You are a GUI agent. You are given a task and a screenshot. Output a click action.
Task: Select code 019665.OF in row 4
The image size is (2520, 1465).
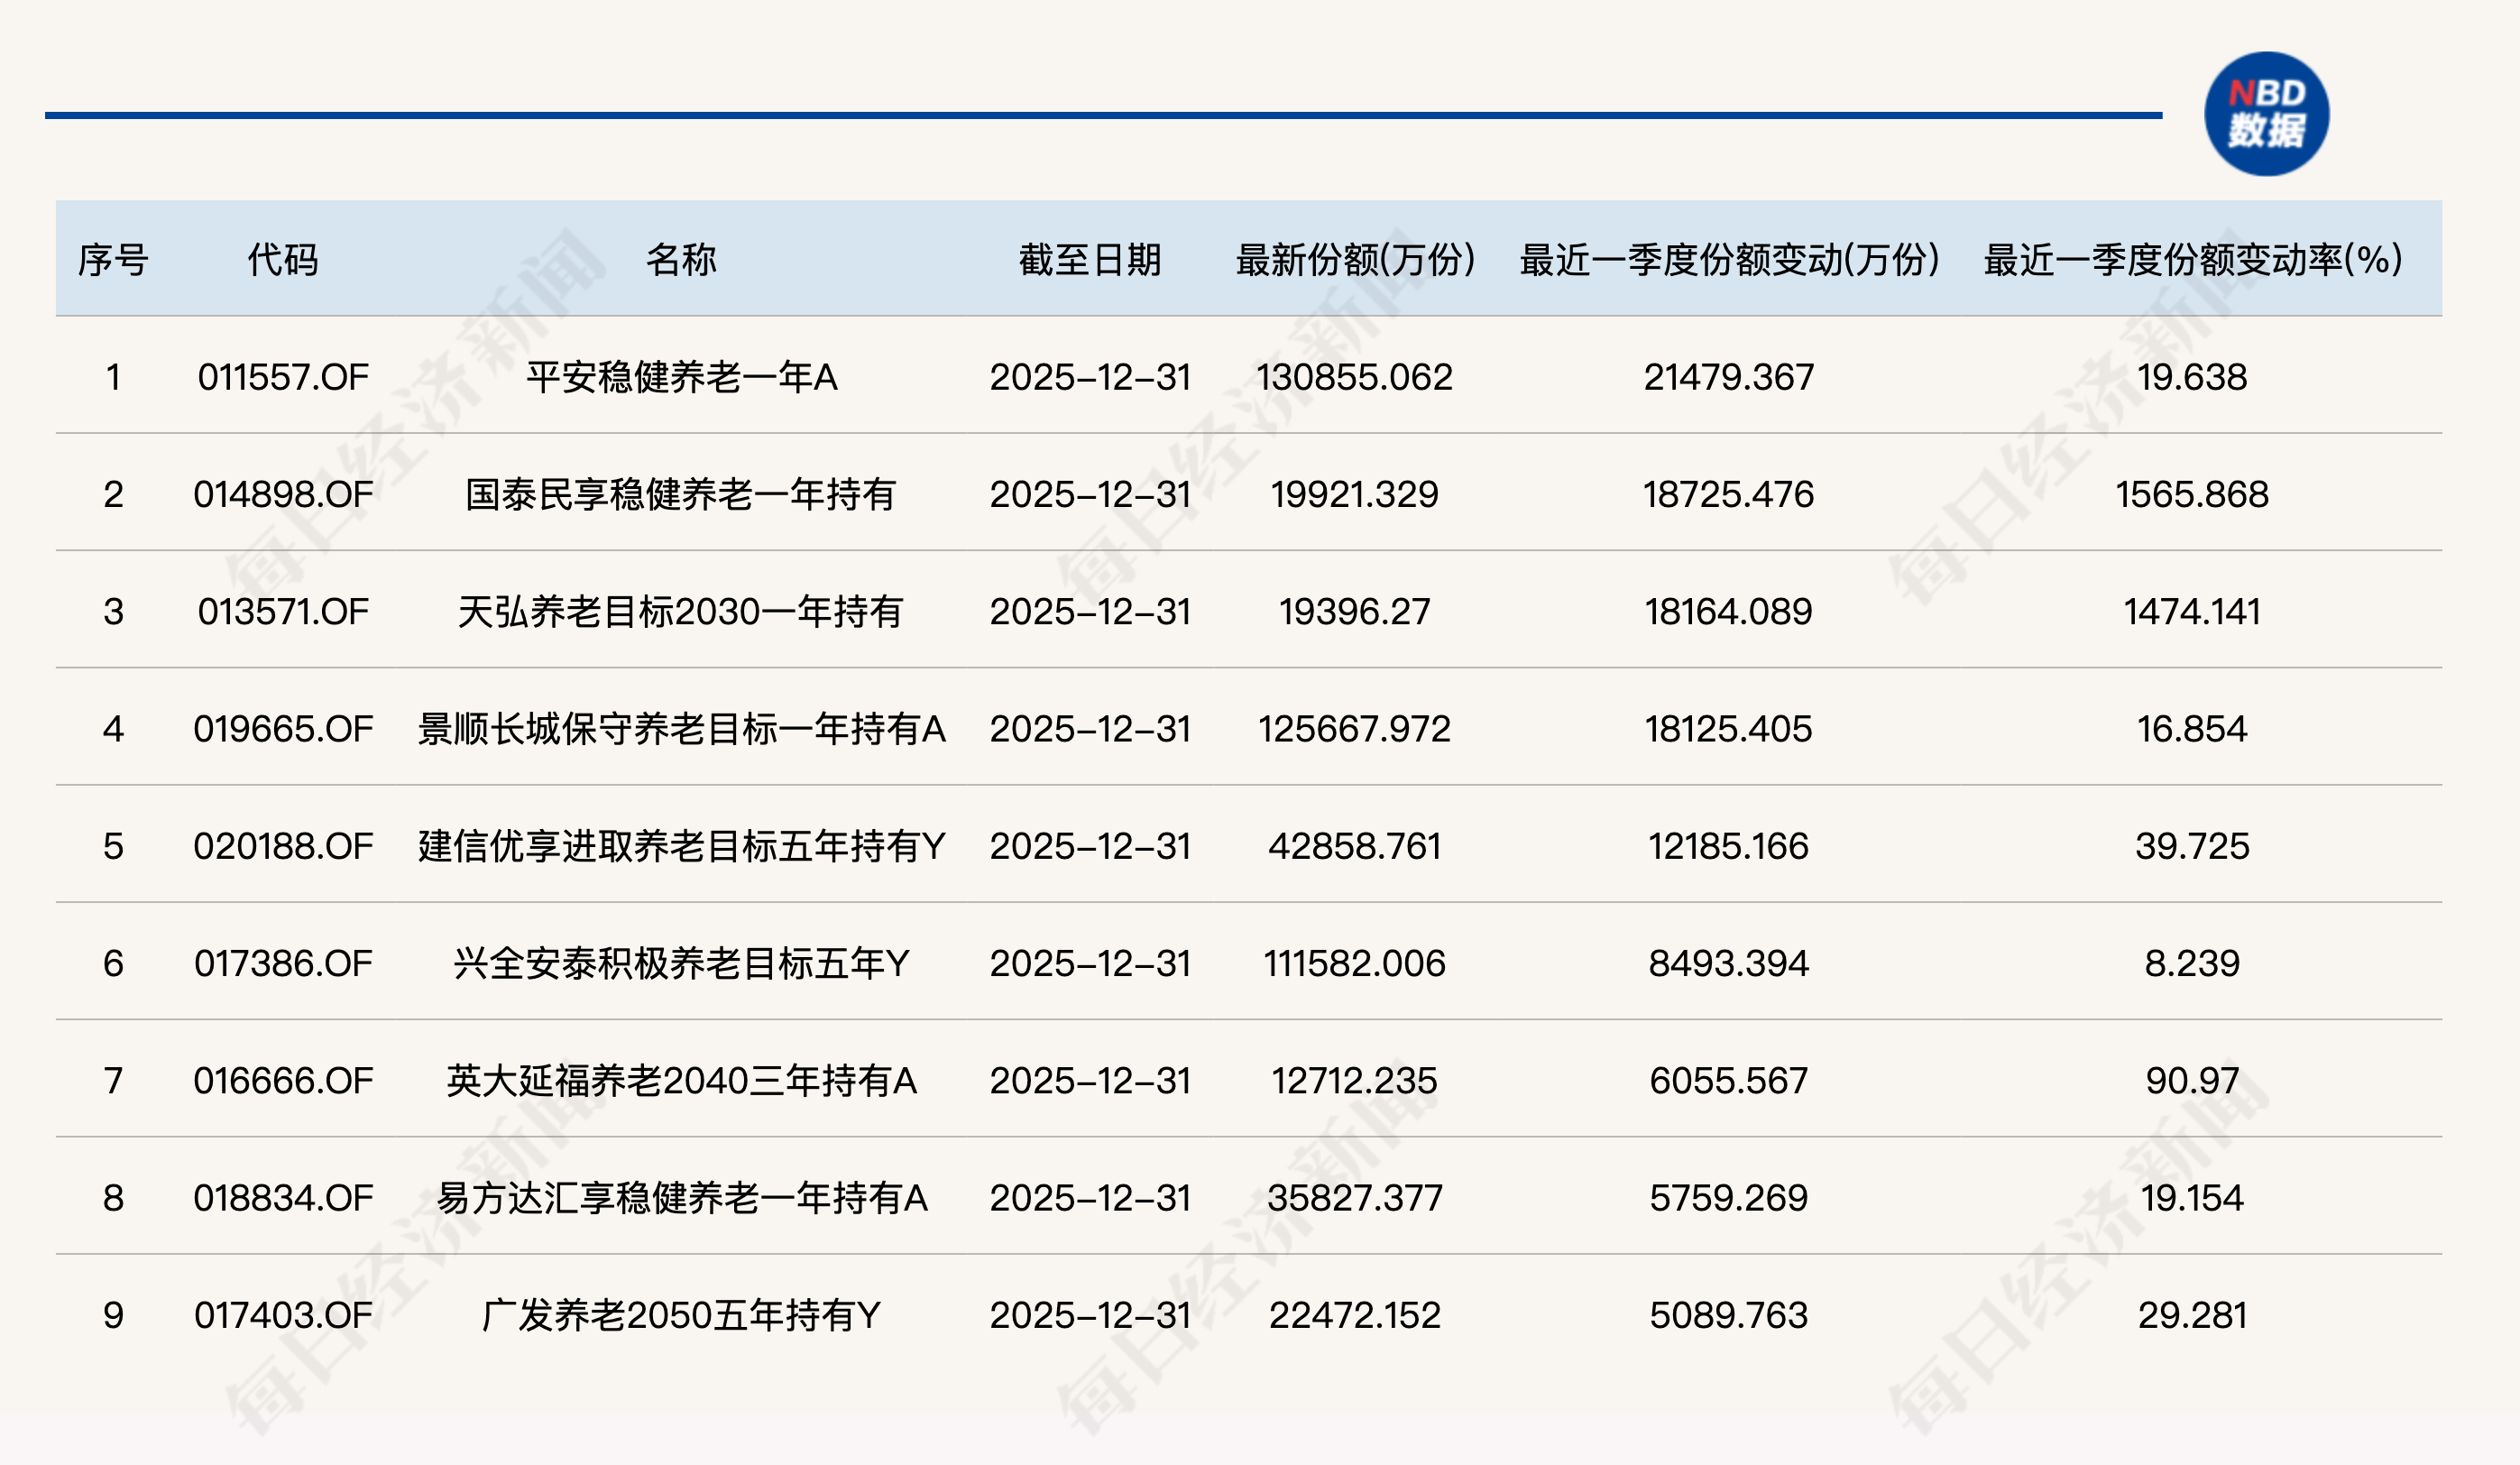coord(283,729)
